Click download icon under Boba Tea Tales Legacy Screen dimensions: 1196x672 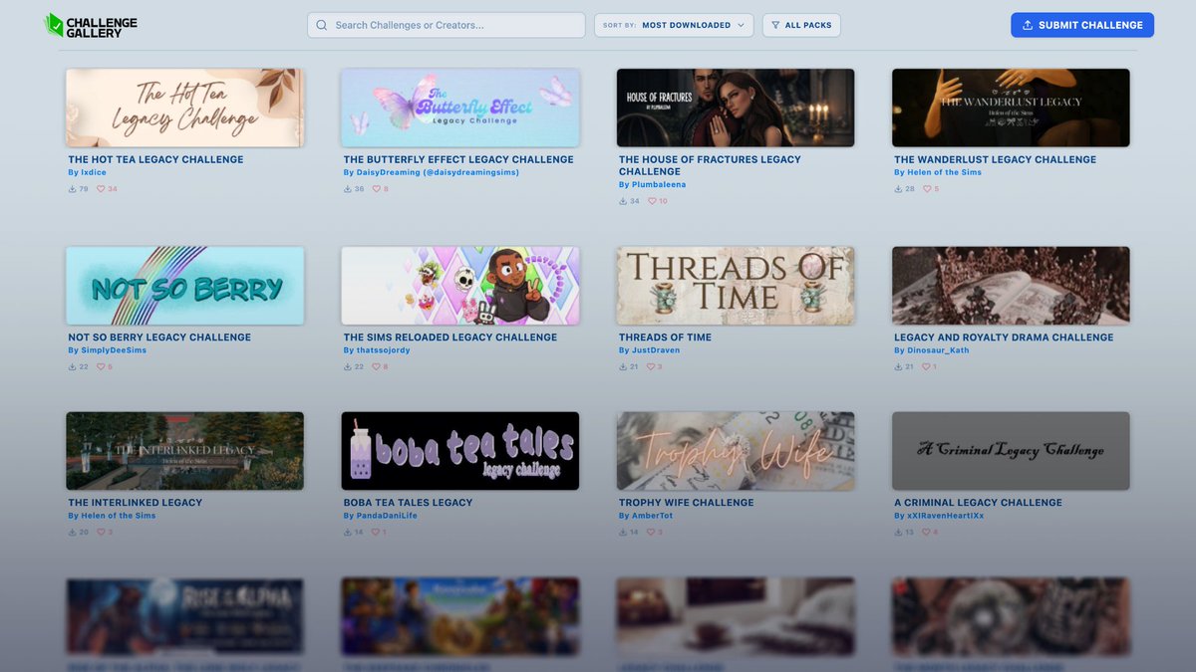(348, 533)
